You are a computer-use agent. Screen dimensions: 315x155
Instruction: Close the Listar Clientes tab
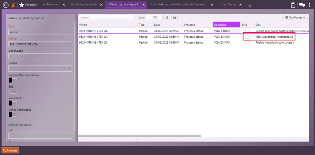(x=240, y=5)
